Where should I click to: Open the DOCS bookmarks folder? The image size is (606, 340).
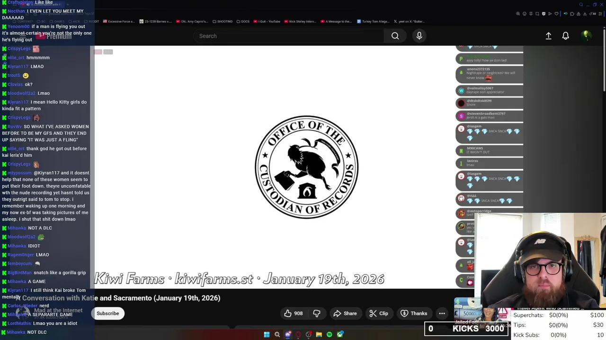[243, 21]
